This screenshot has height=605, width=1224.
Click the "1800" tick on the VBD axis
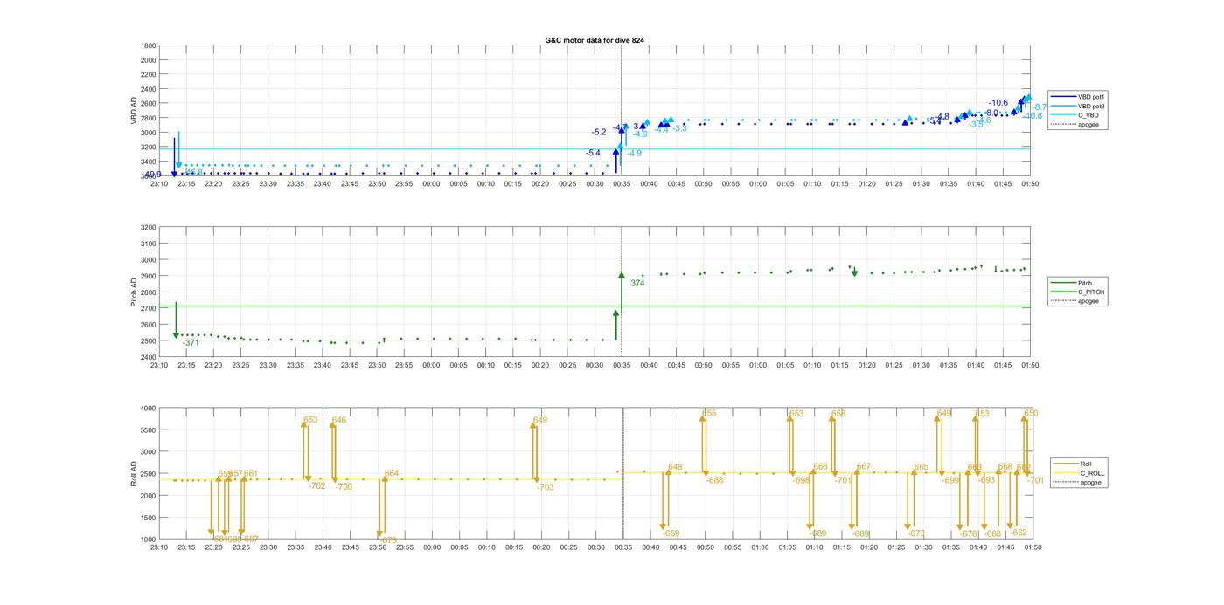pos(149,45)
